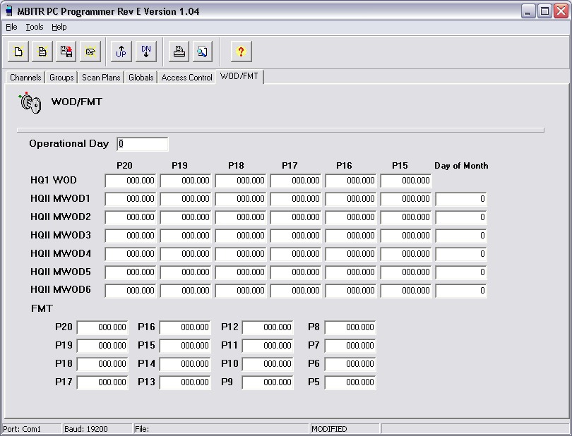This screenshot has width=572, height=436.
Task: Click the UP upload arrow icon
Action: (121, 52)
